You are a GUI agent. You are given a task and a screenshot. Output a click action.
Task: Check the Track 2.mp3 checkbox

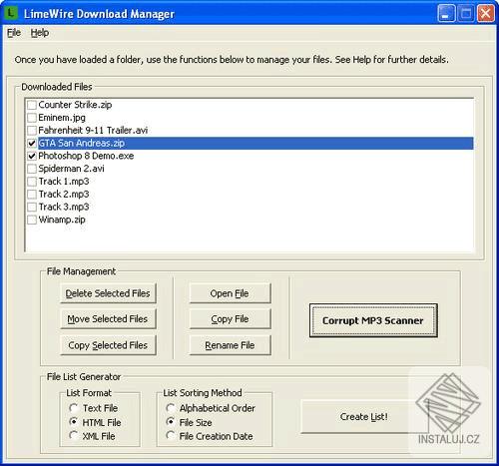click(x=32, y=195)
